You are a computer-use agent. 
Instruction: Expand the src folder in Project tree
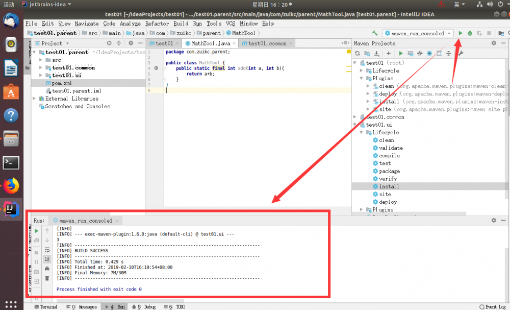click(x=41, y=60)
